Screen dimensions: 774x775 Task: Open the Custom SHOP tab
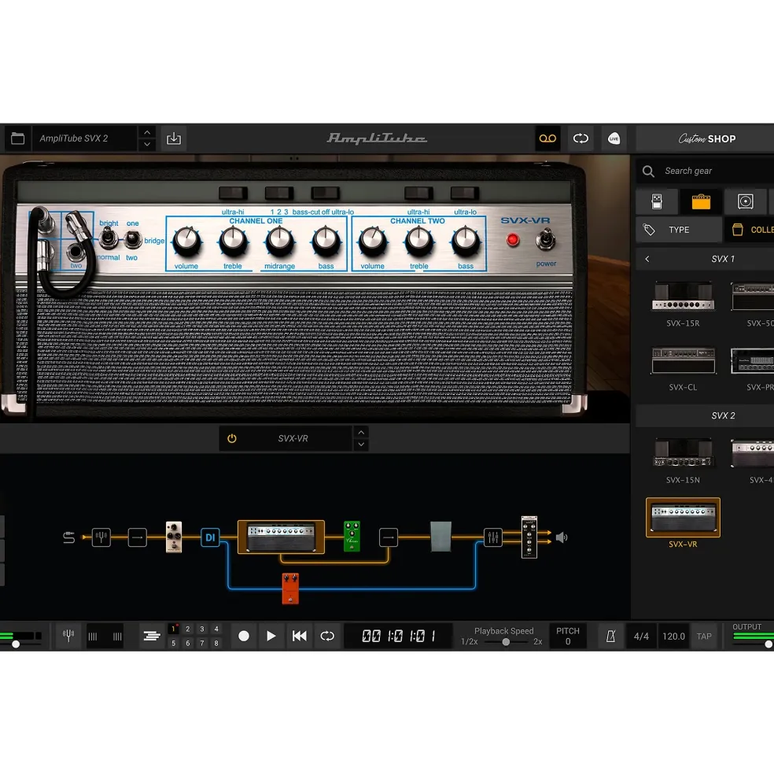[706, 139]
